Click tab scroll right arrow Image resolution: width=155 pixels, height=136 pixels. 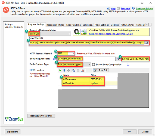pyautogui.click(x=150, y=24)
